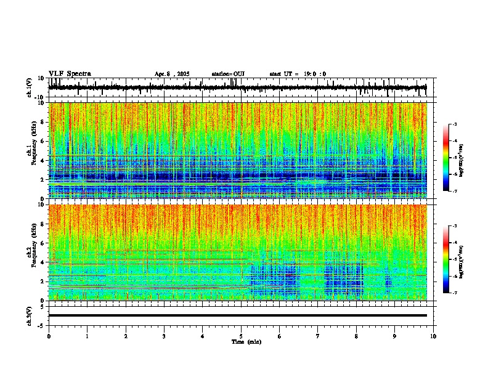Click the "start UT = 19: 0 : 0" text
The height and width of the screenshot is (377, 488).
click(x=298, y=74)
